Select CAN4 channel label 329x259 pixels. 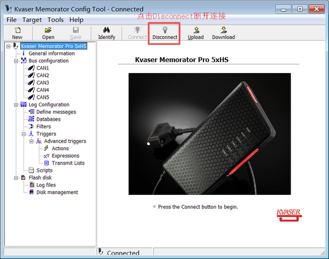click(43, 90)
